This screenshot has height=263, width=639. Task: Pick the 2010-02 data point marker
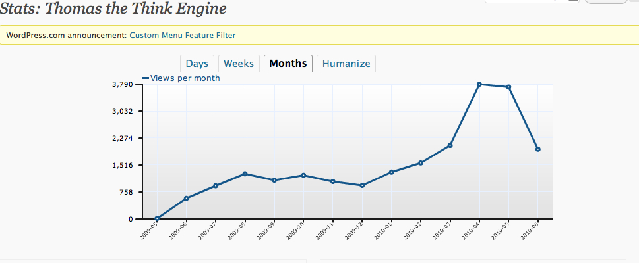(421, 163)
